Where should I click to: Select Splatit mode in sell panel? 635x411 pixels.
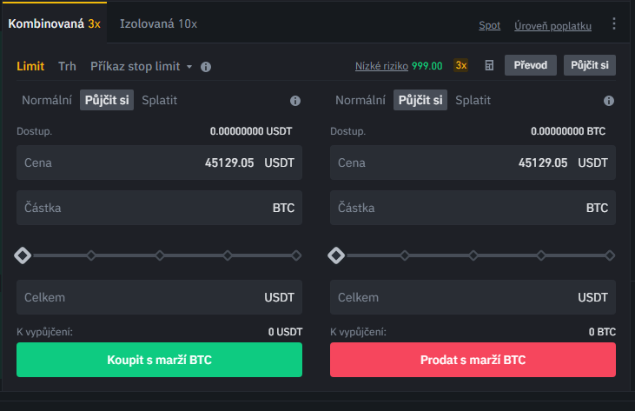pyautogui.click(x=473, y=100)
